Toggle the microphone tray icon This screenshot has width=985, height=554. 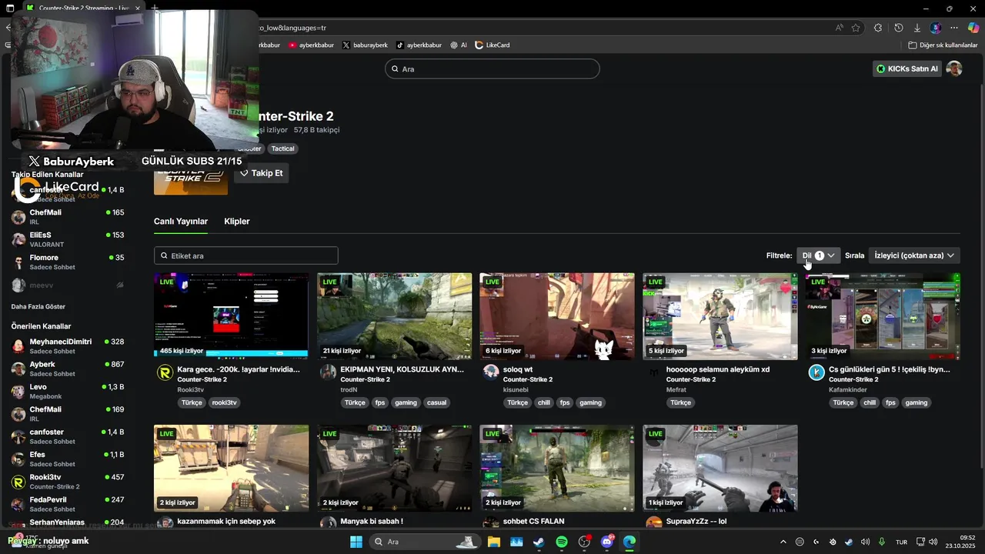click(882, 542)
